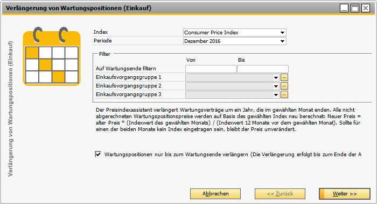Click the calendar wizard icon

tap(52, 56)
